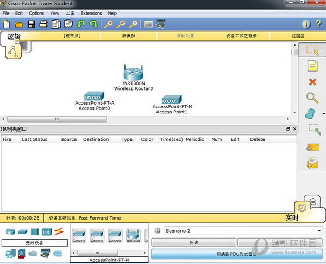This screenshot has width=326, height=264.
Task: Click the 视图区 viewport button
Action: (x=298, y=36)
